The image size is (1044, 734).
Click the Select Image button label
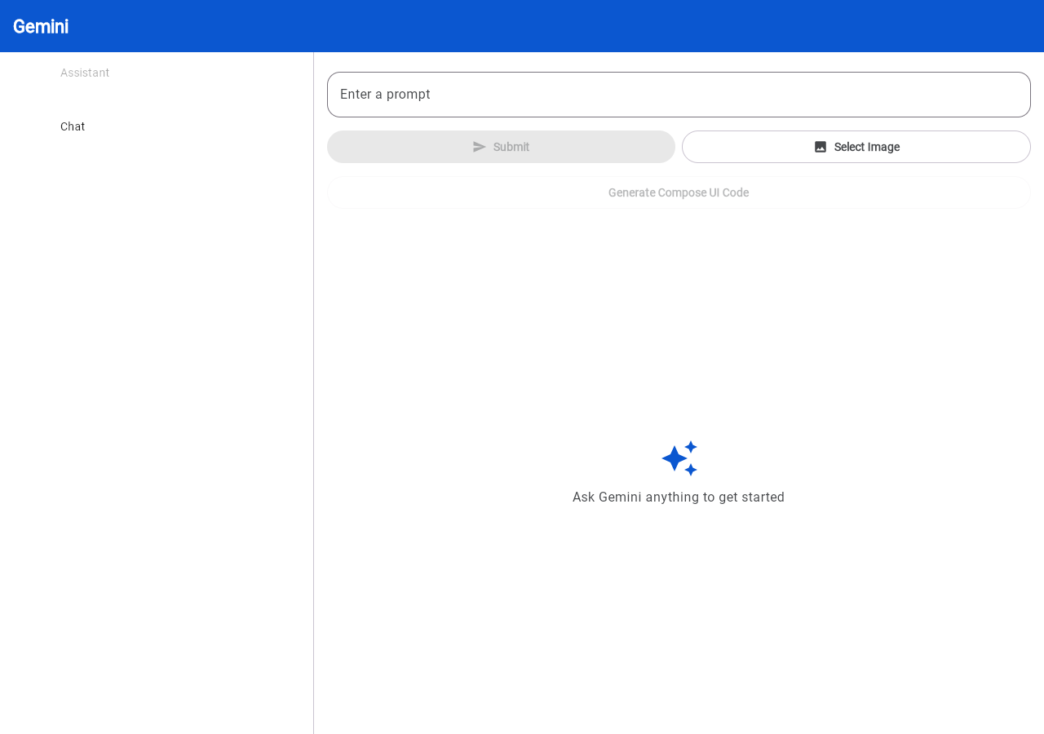(x=867, y=147)
